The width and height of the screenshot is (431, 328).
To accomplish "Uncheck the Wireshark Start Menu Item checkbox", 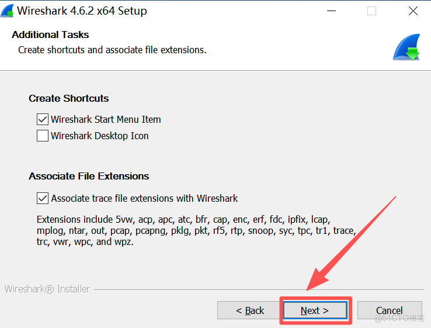I will tap(43, 119).
